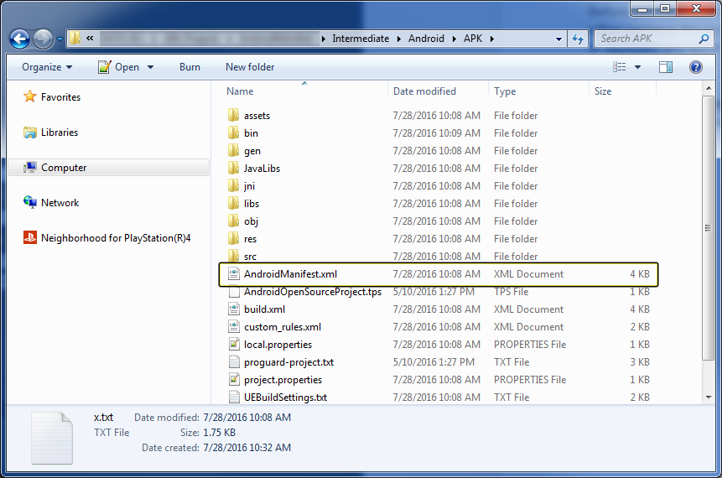Select AndroidOpenSourceProject.tps file icon

pyautogui.click(x=234, y=292)
